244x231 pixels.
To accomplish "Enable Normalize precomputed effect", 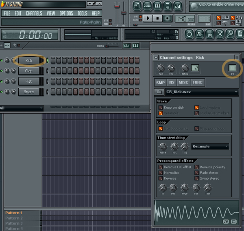I will click(161, 173).
